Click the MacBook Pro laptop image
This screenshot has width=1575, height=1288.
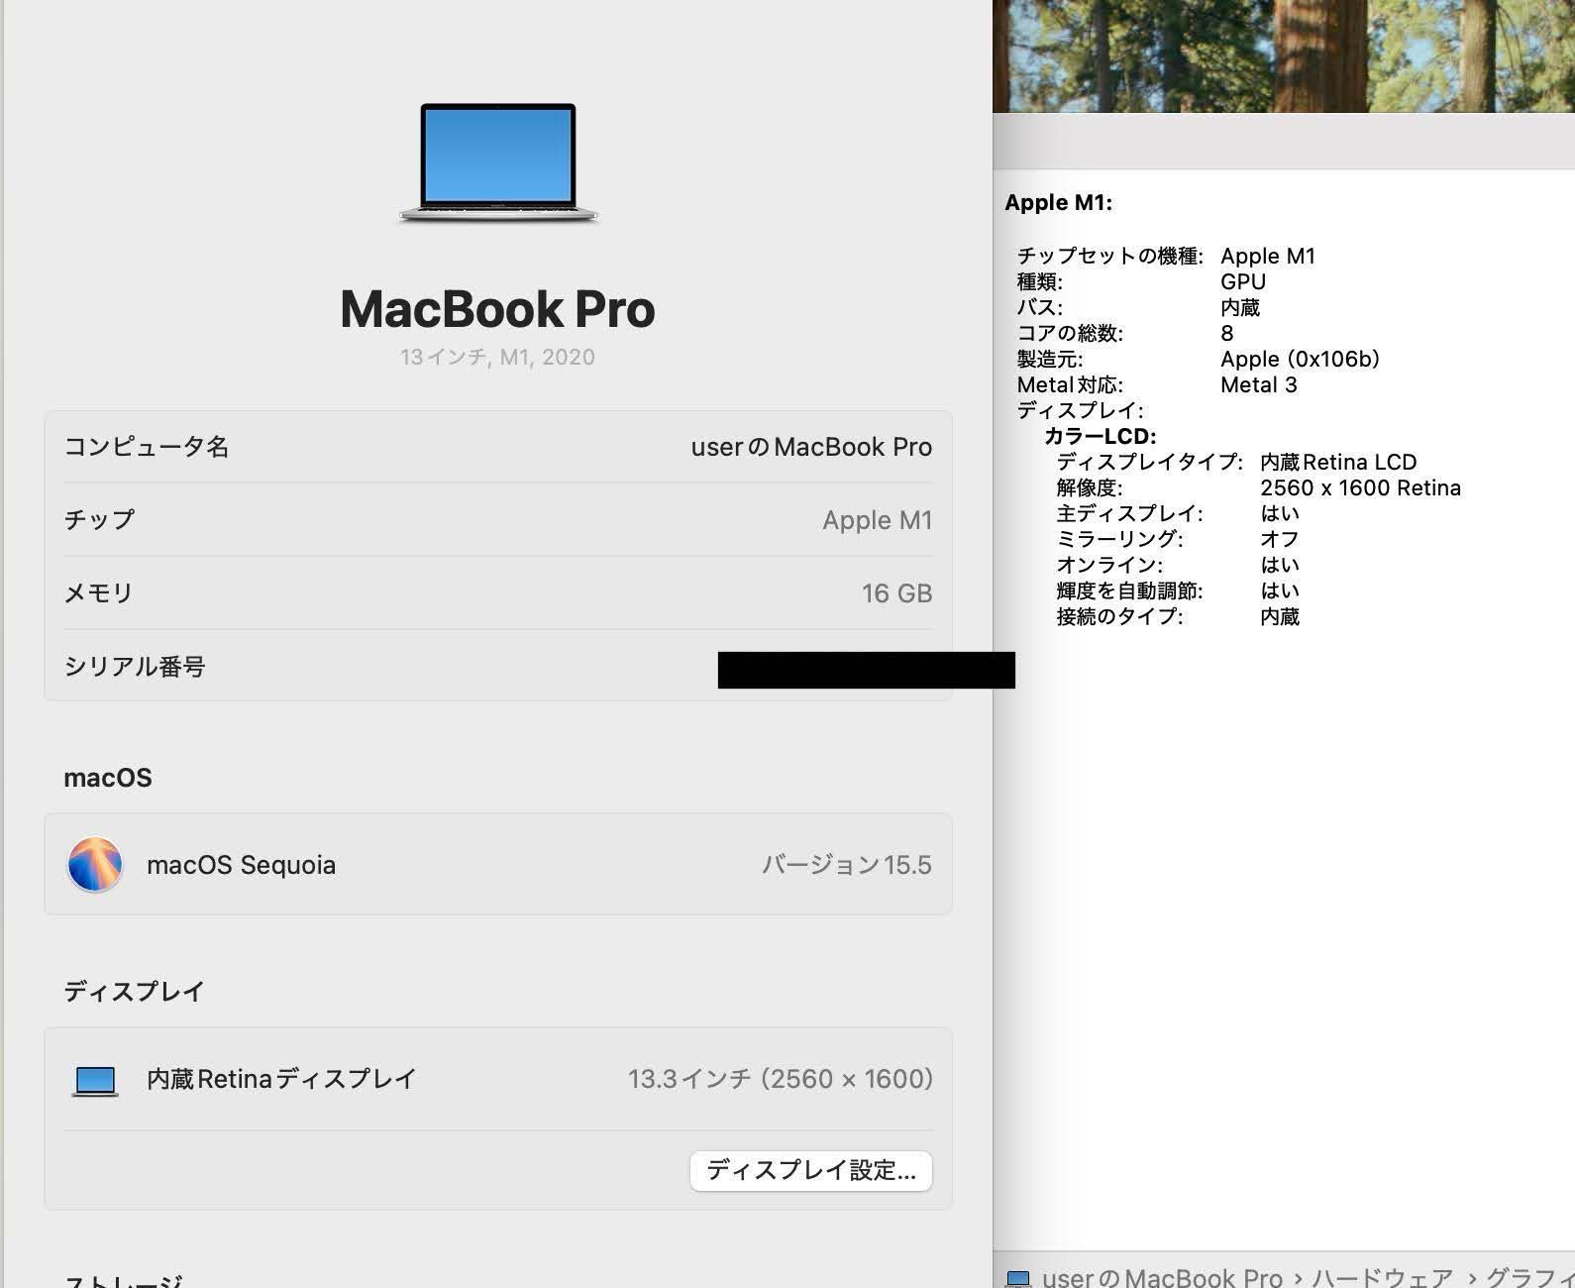(498, 163)
